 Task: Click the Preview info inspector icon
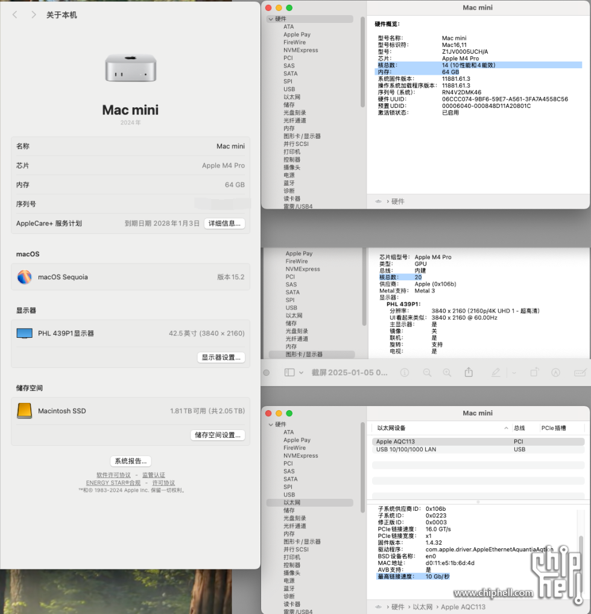coord(405,372)
